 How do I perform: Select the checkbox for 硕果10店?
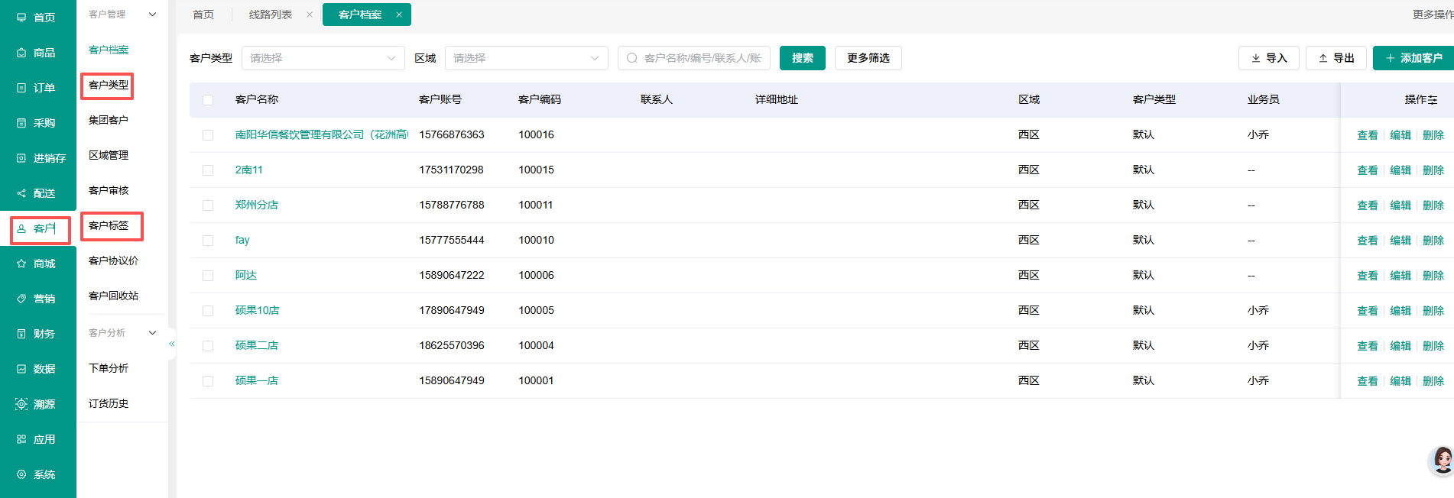(x=208, y=311)
